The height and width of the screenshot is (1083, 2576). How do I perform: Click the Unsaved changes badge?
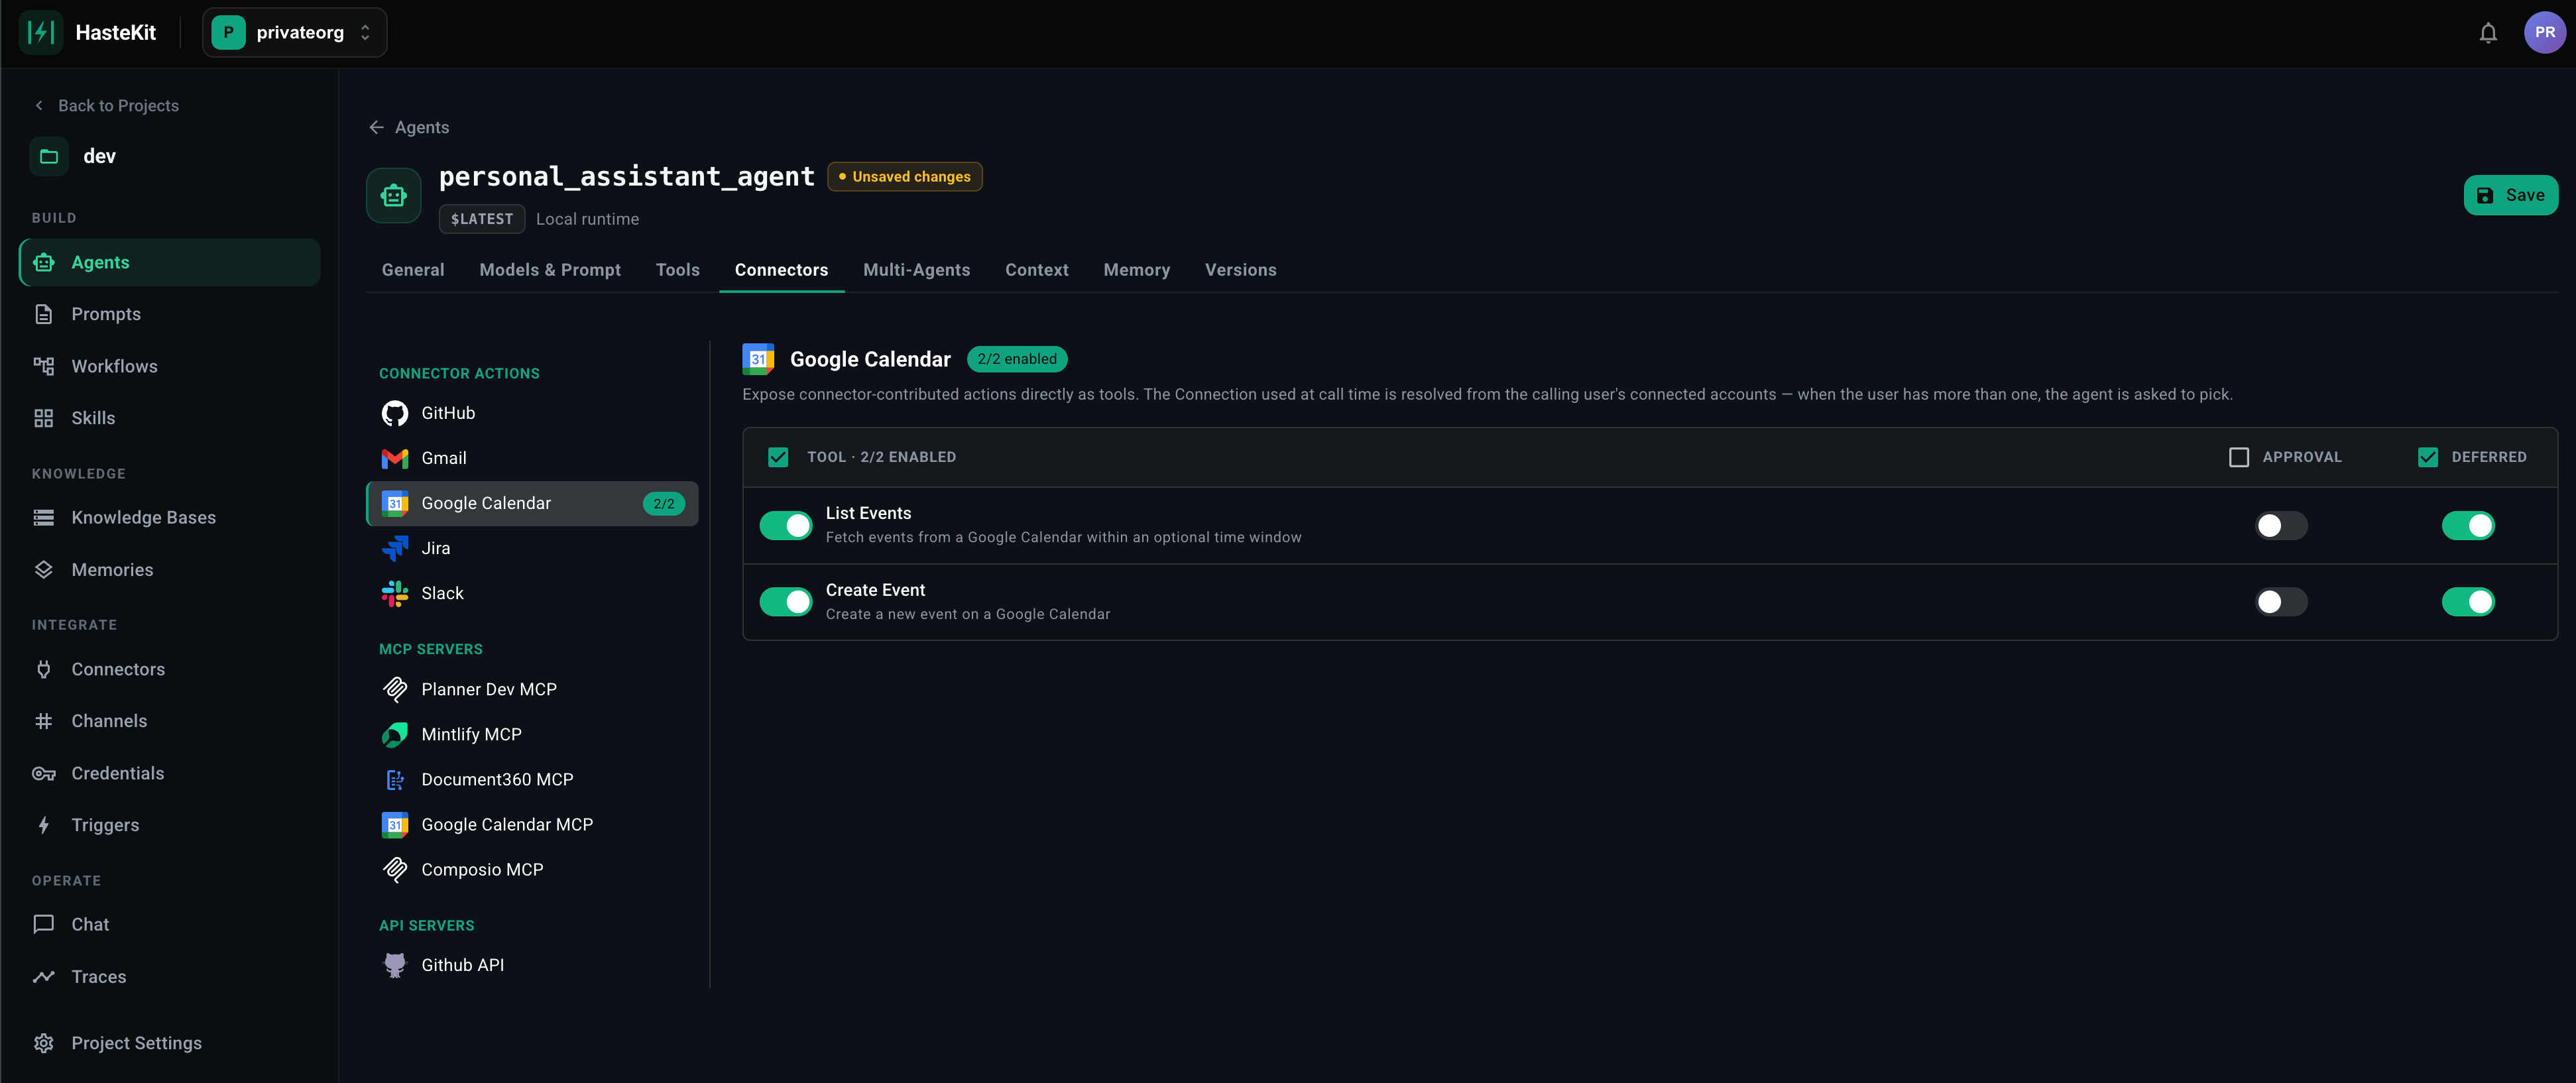tap(904, 176)
